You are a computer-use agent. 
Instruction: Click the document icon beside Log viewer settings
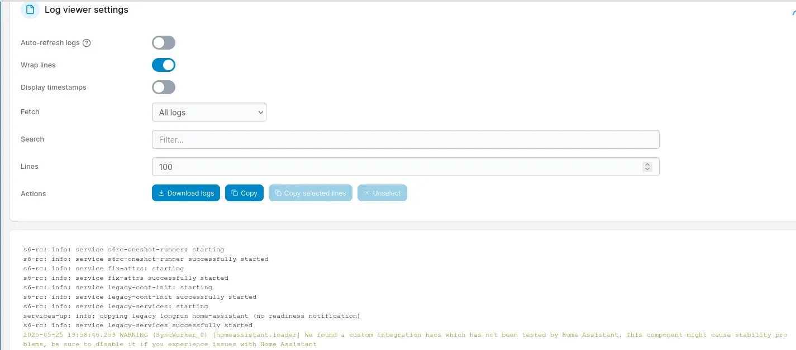tap(30, 10)
